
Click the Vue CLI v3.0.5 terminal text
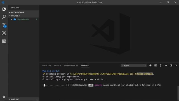point(51,71)
